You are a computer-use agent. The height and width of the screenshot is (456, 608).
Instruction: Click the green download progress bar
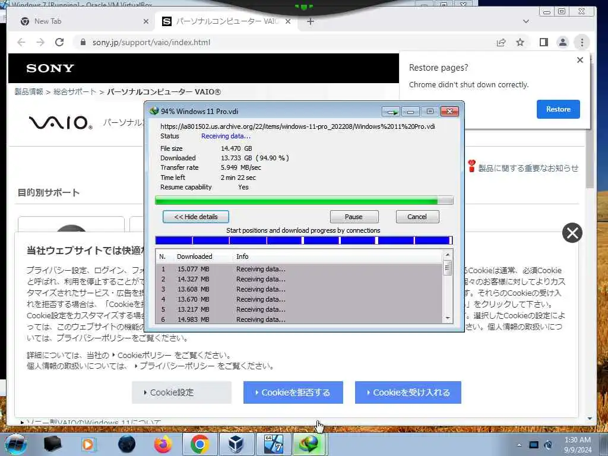tap(304, 201)
